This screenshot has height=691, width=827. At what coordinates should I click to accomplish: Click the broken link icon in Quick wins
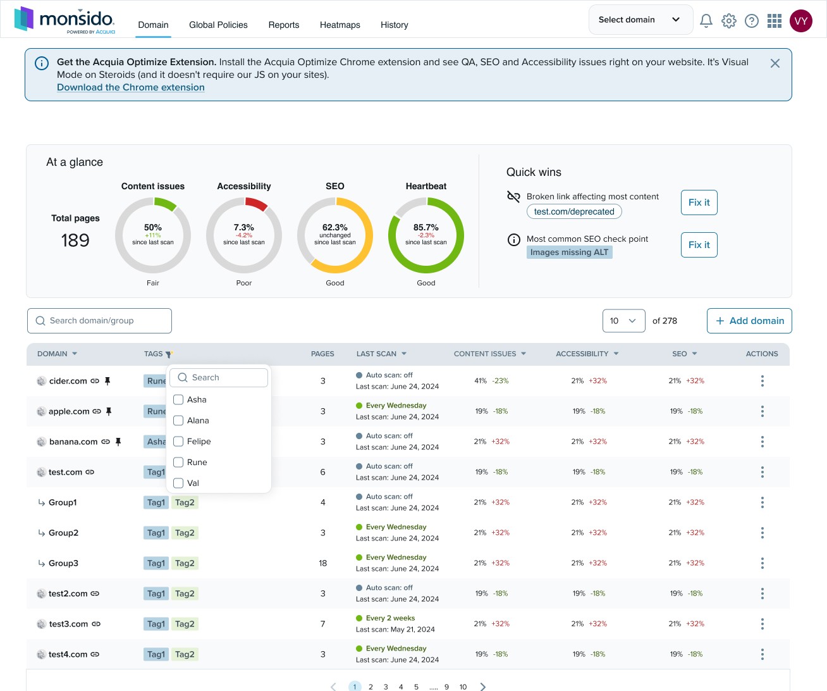tap(513, 197)
